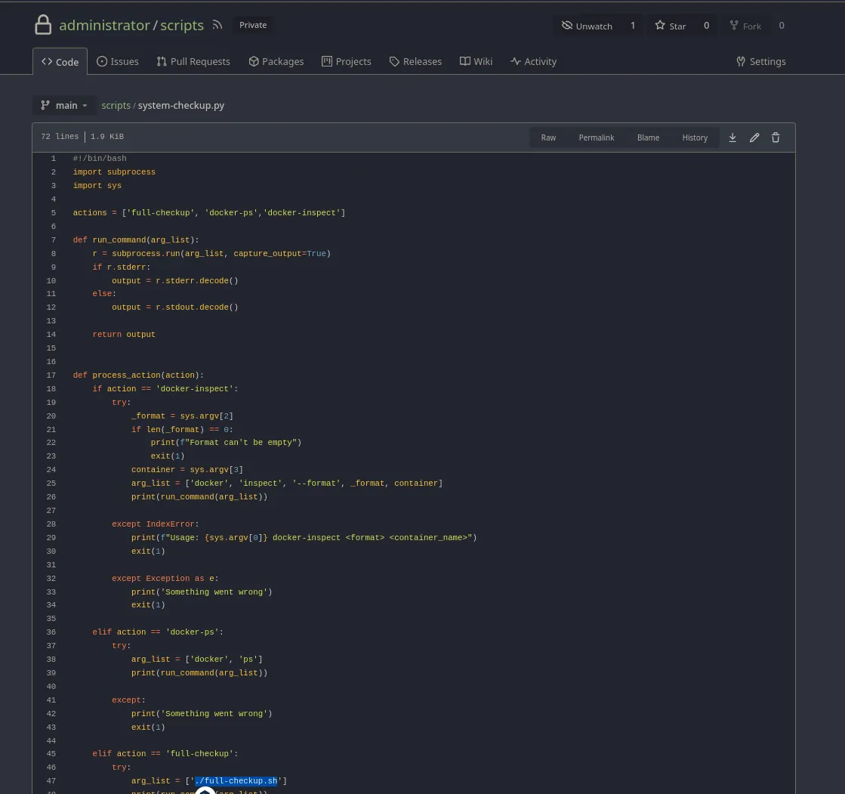Navigate to scripts folder in breadcrumb
Screen dimensions: 845x794
point(116,105)
